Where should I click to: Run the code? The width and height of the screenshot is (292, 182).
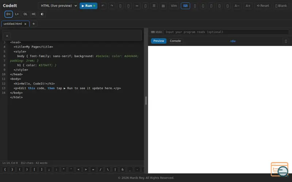(88, 6)
